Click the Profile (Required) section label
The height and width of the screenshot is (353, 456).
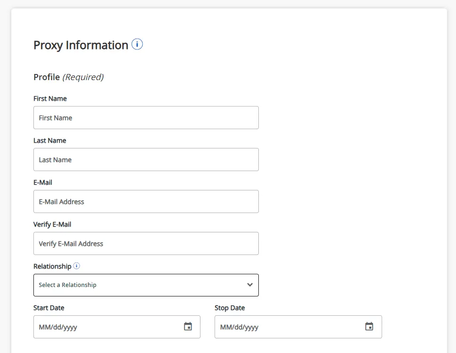pyautogui.click(x=68, y=76)
